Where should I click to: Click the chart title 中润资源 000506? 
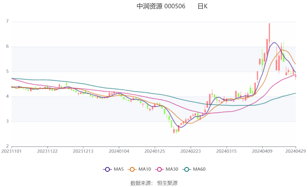pyautogui.click(x=161, y=6)
